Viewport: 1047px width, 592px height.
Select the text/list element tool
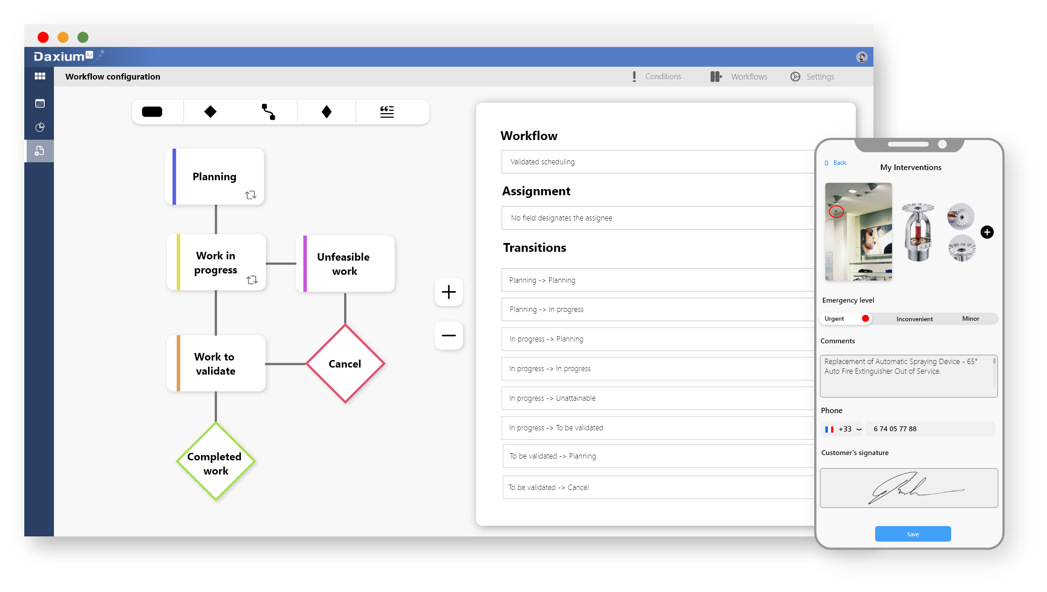(x=387, y=112)
